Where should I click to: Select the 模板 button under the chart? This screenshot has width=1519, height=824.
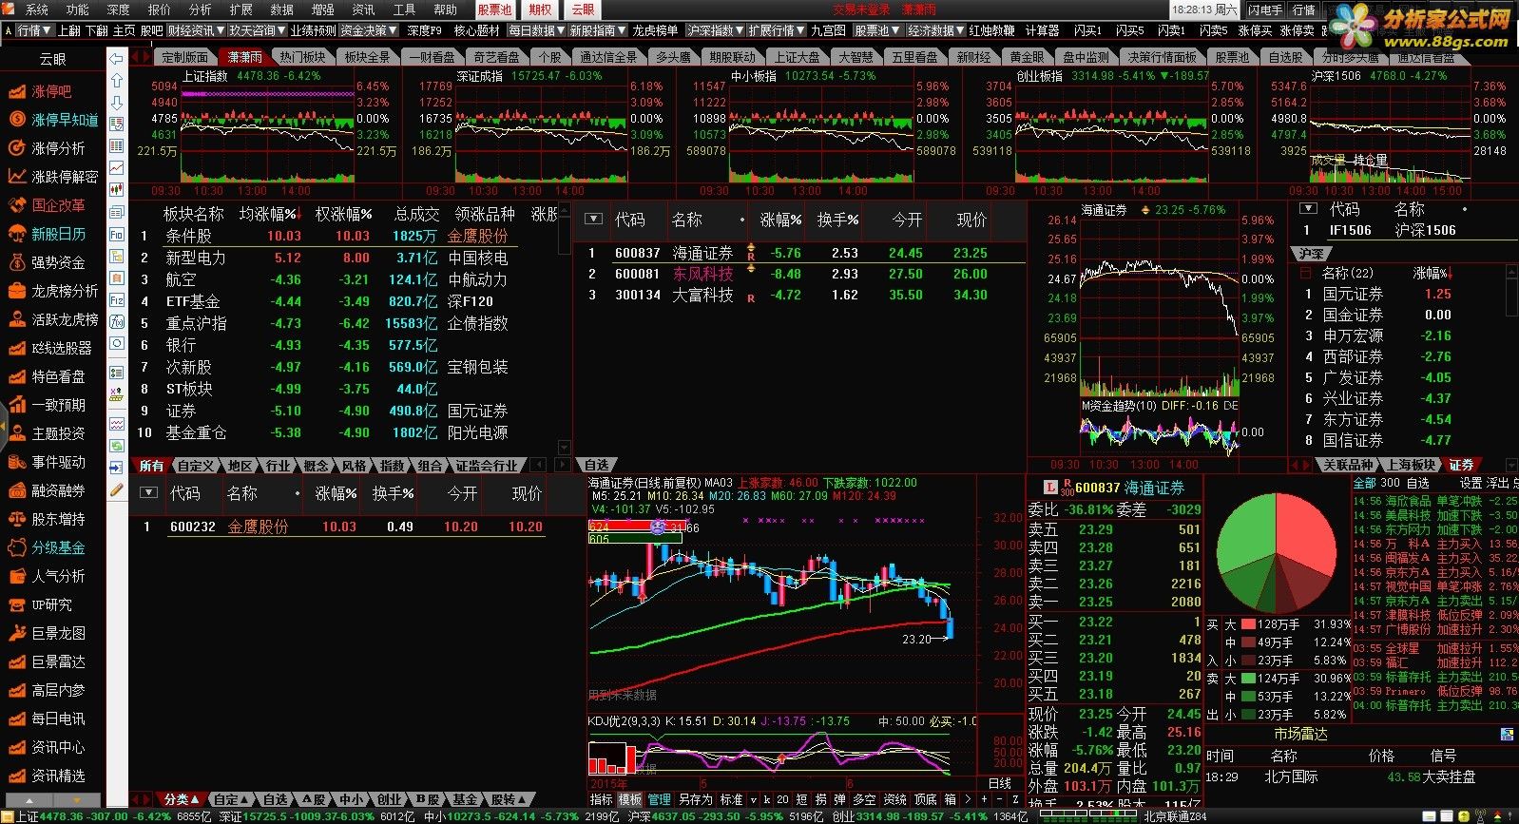630,799
